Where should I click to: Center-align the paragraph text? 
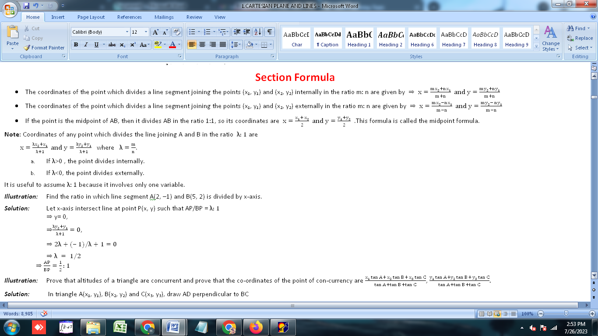point(202,45)
